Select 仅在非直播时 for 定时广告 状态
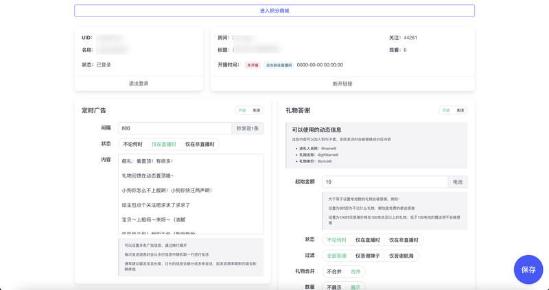The image size is (549, 290). coord(200,144)
